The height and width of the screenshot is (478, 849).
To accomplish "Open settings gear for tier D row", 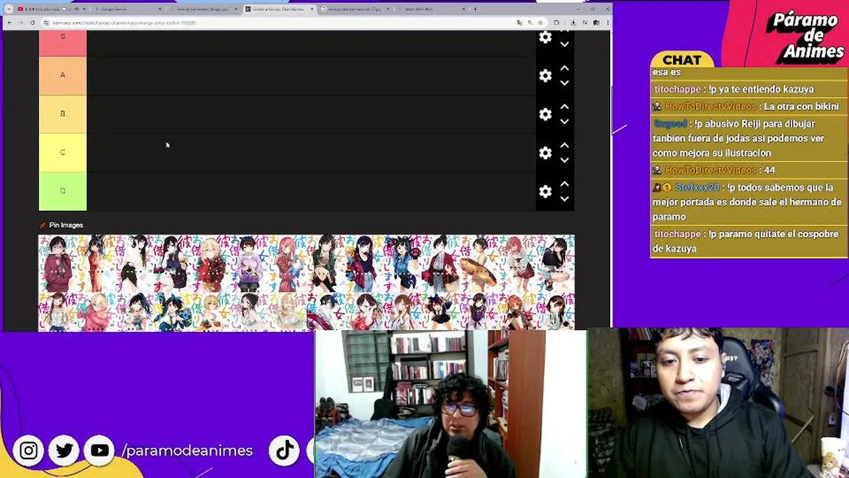I will [x=545, y=191].
